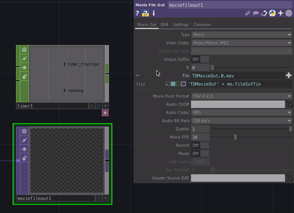Select constant mode square for file parameter
The width and height of the screenshot is (294, 213).
point(168,84)
